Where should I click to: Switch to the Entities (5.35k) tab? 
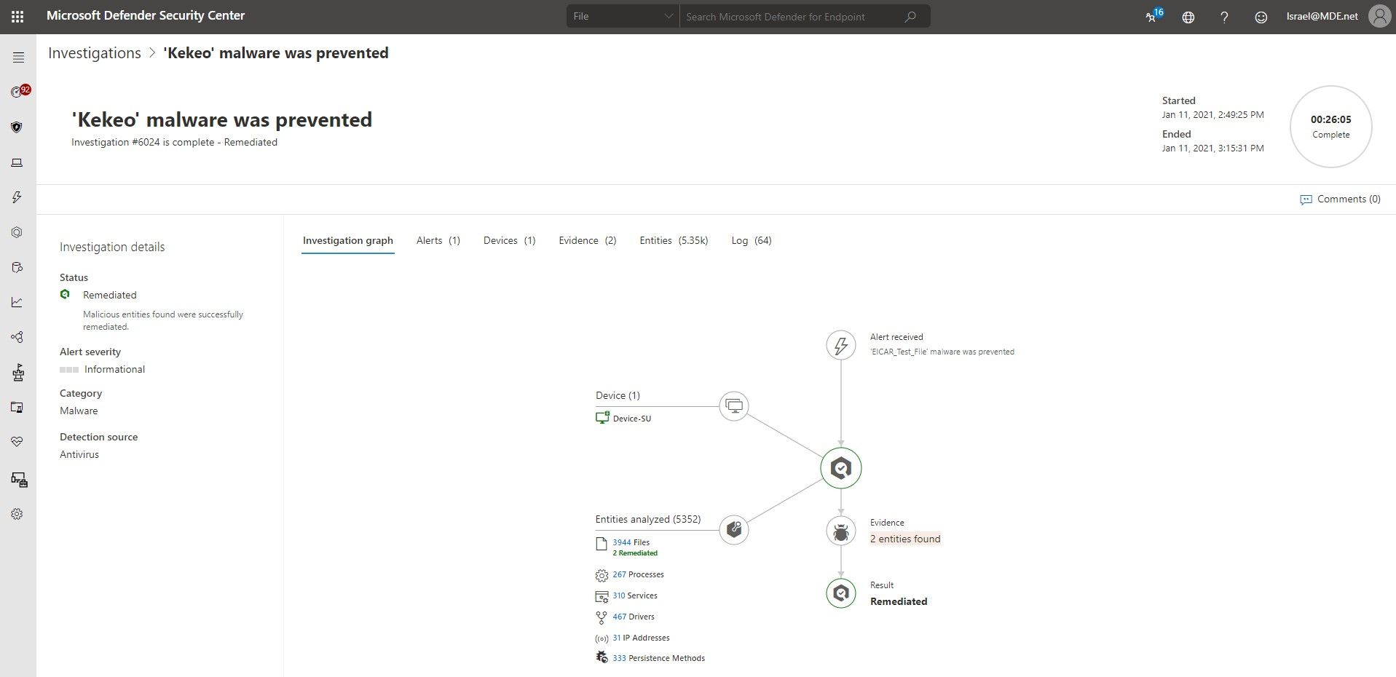coord(674,240)
